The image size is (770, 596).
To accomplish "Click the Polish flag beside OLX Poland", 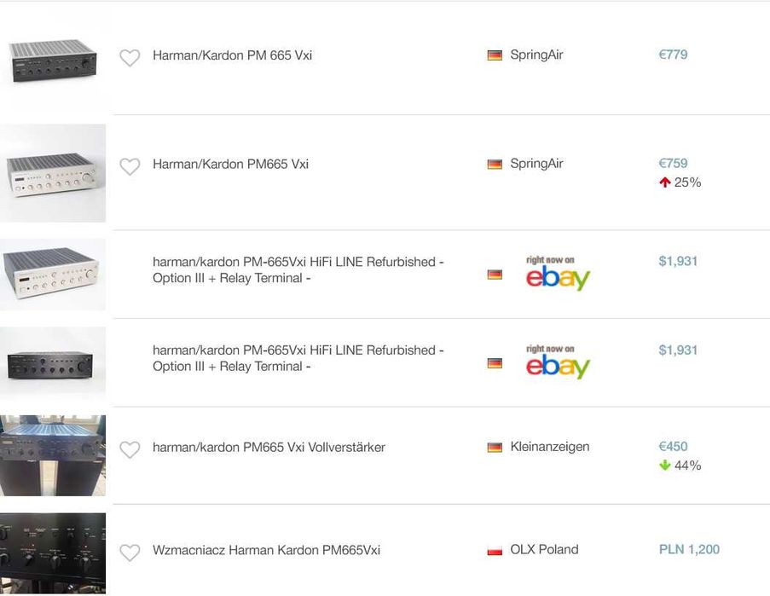I will pyautogui.click(x=495, y=551).
